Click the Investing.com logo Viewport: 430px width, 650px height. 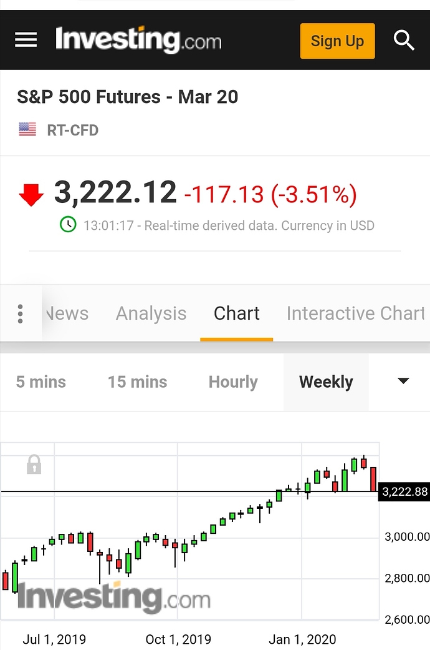(138, 40)
